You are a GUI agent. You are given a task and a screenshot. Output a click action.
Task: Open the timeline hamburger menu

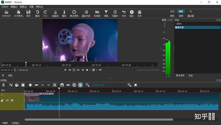tap(3, 85)
